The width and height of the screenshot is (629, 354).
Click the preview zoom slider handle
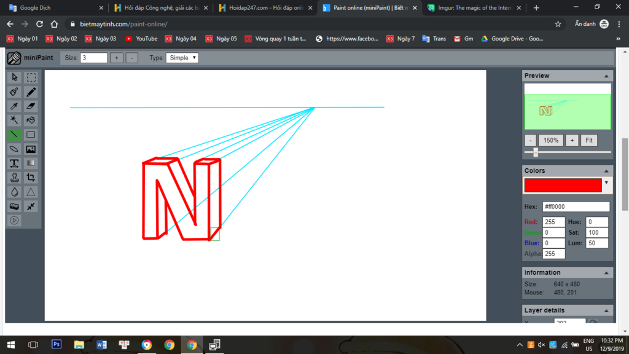pos(536,152)
